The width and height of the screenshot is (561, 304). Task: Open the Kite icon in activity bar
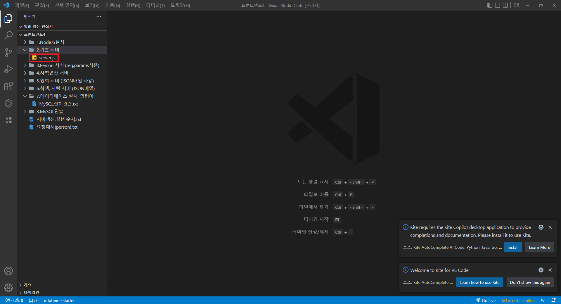[x=8, y=103]
